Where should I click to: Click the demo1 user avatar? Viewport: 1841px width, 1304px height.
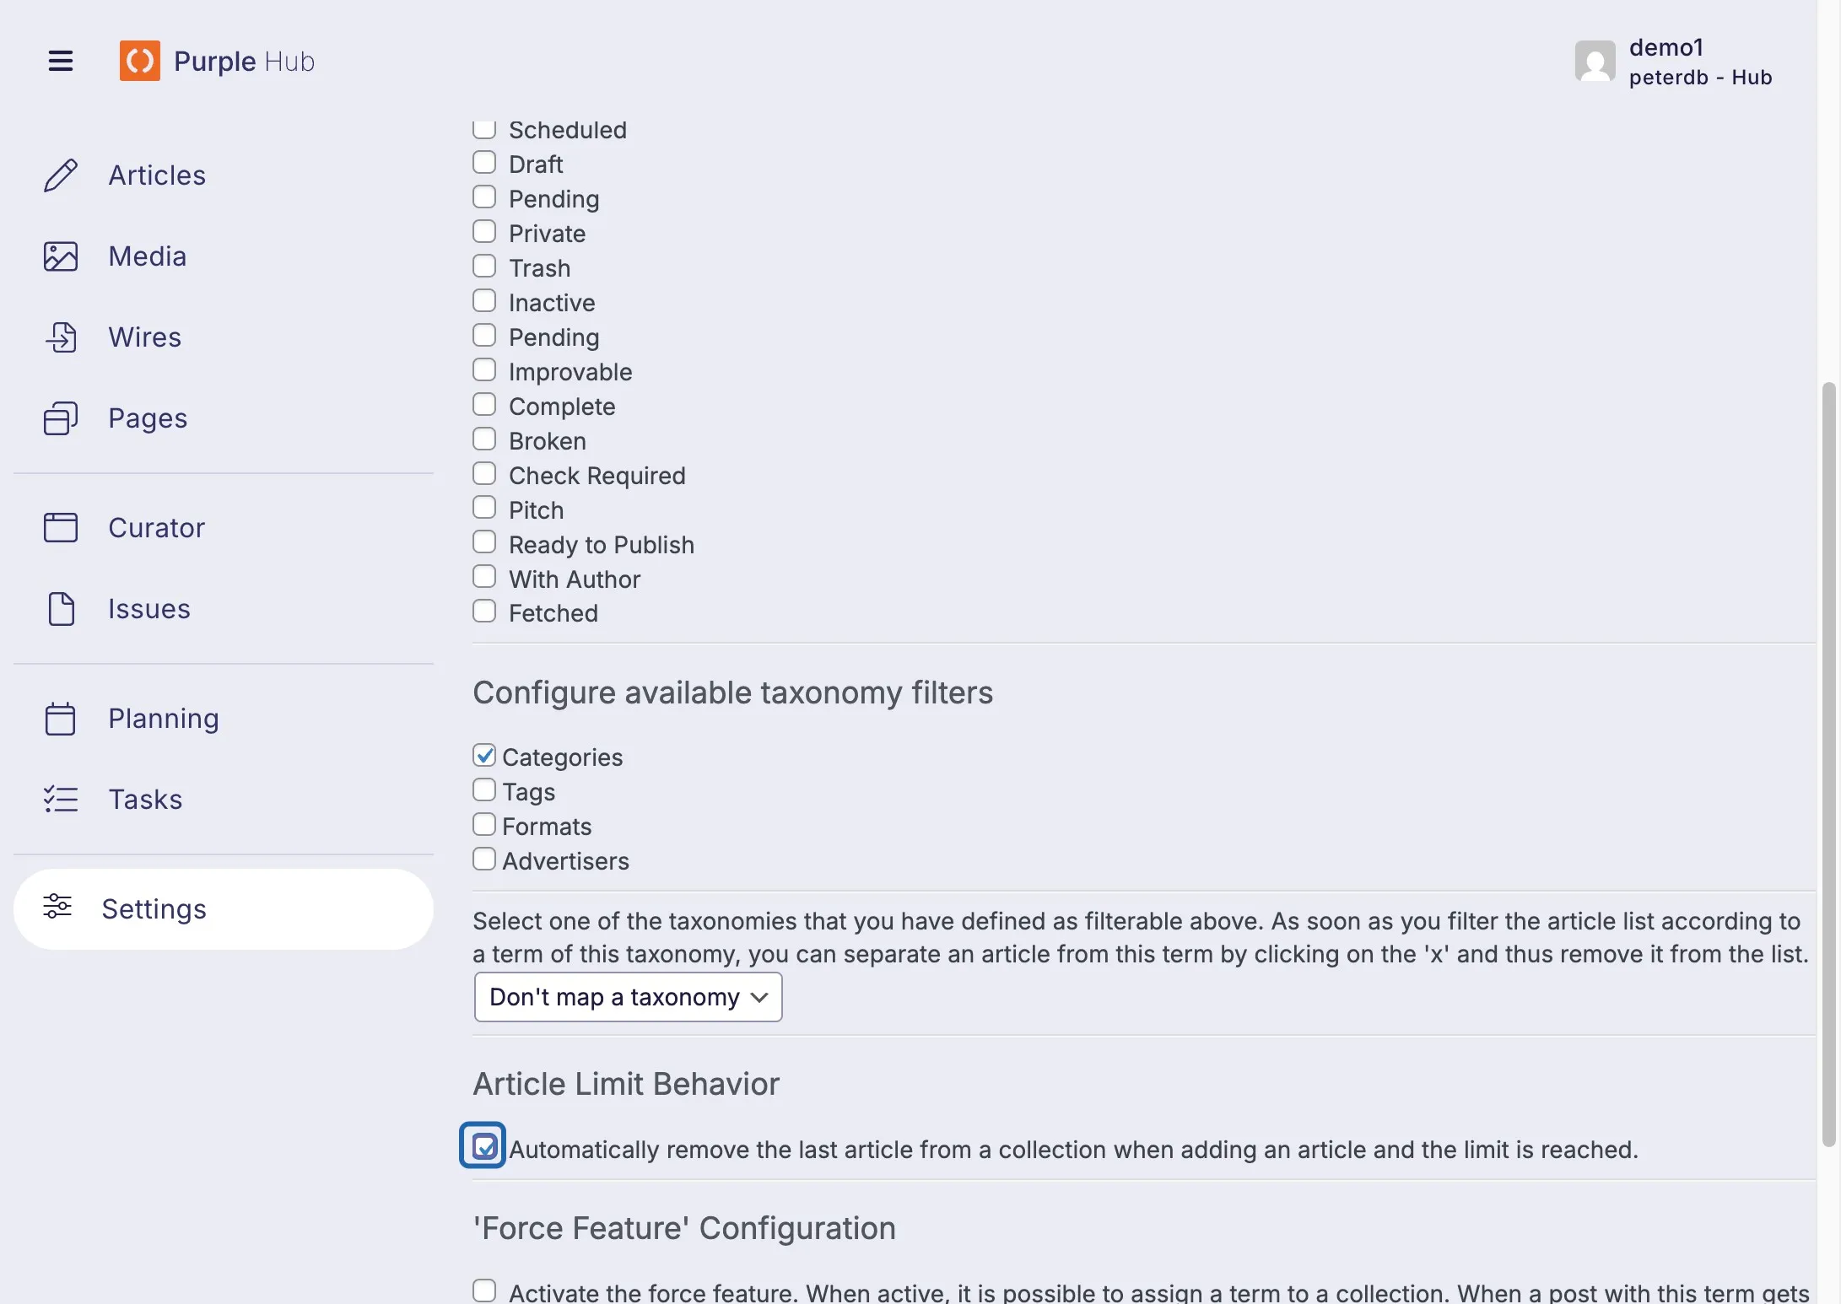pos(1595,62)
